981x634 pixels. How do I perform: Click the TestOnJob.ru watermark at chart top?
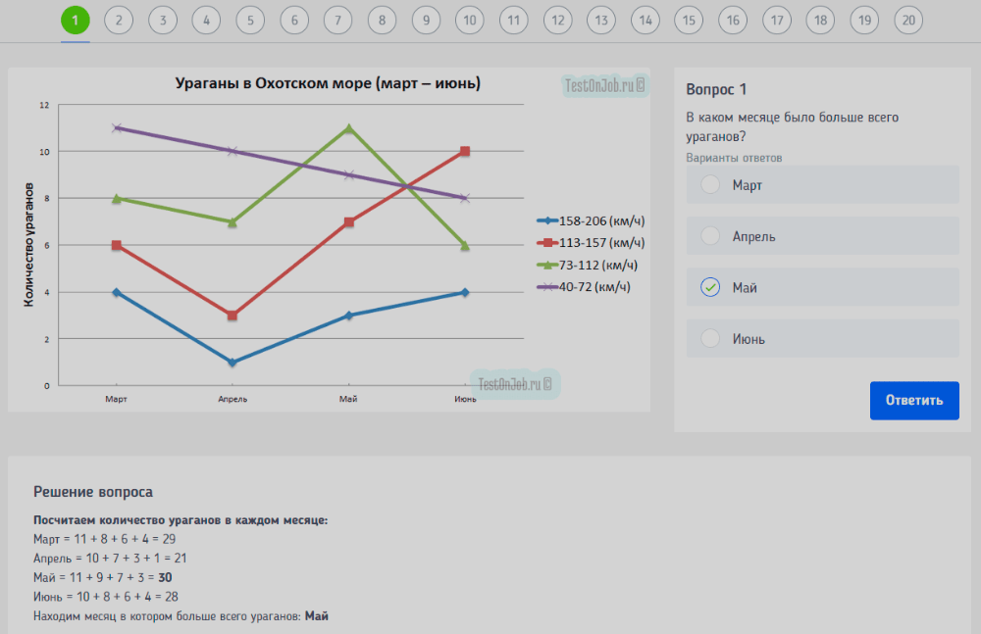click(604, 86)
